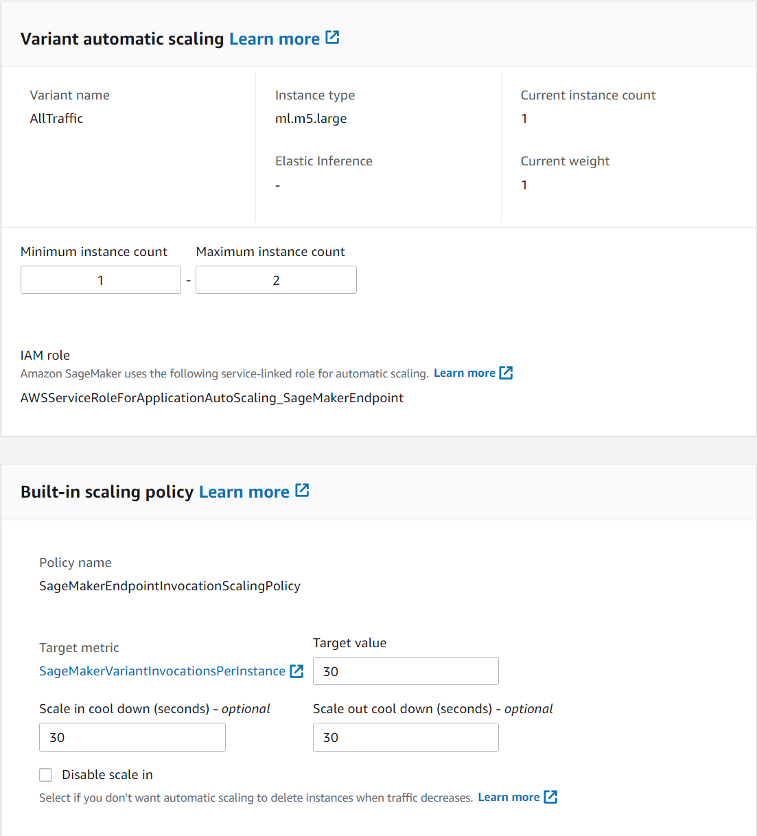Click the ml.m5.large instance type text

[311, 118]
